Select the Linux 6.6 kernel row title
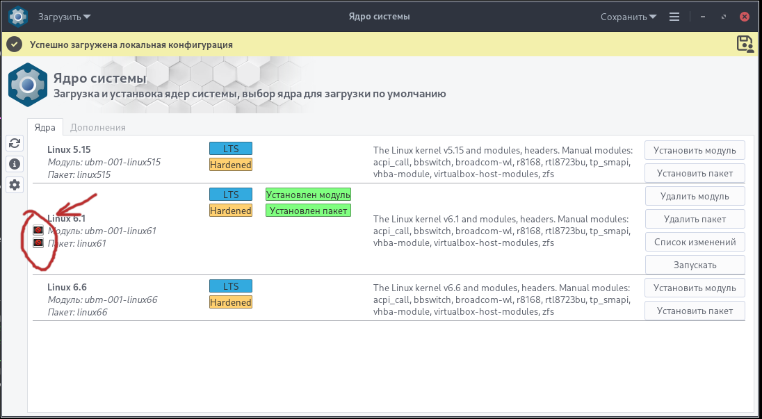 pos(67,287)
